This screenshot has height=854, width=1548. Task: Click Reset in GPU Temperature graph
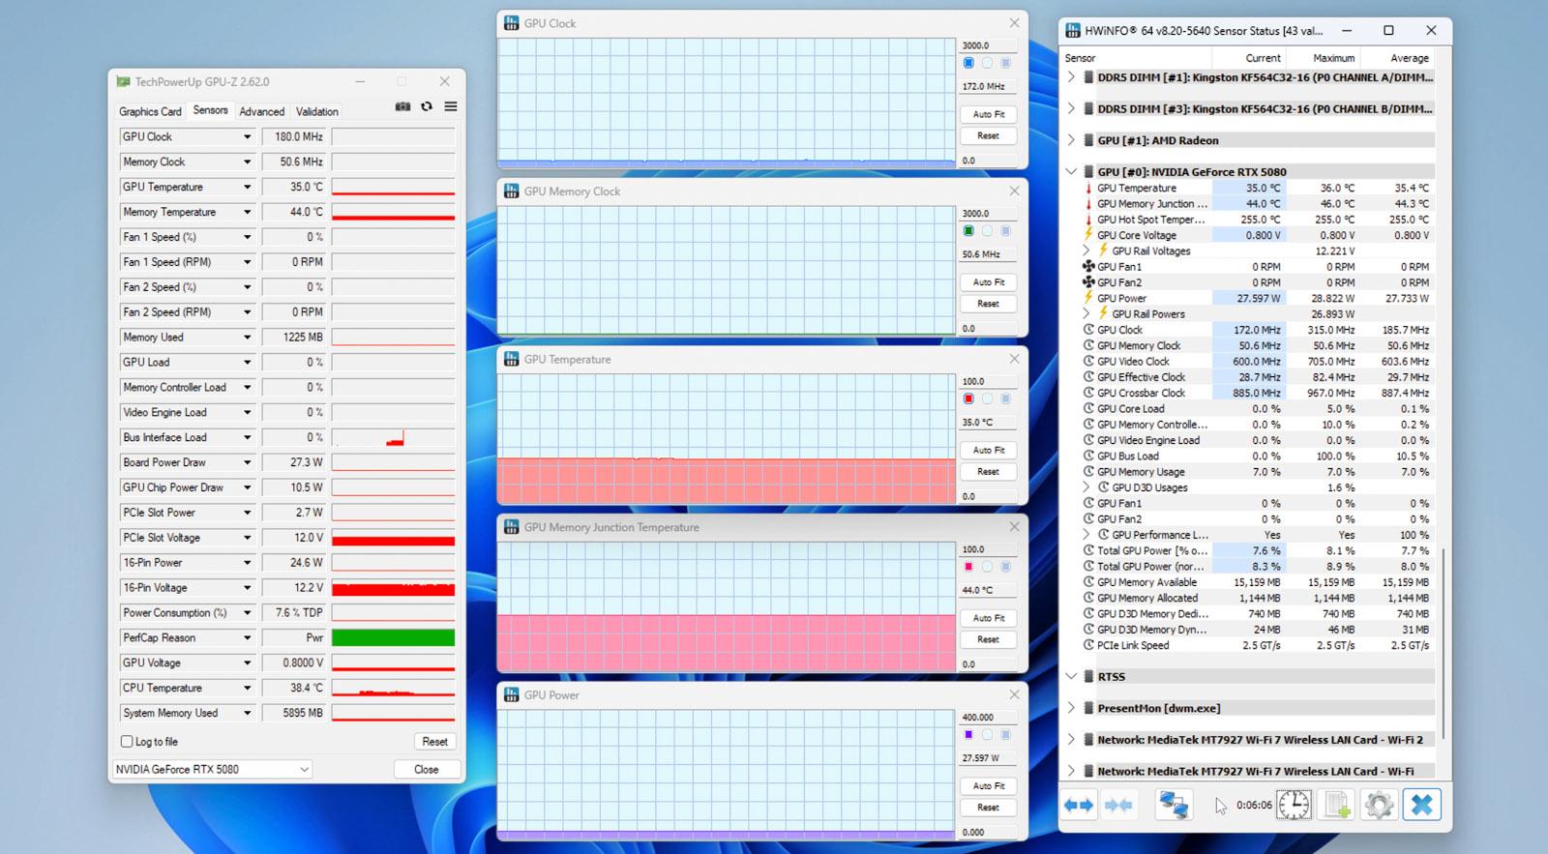[x=988, y=472]
